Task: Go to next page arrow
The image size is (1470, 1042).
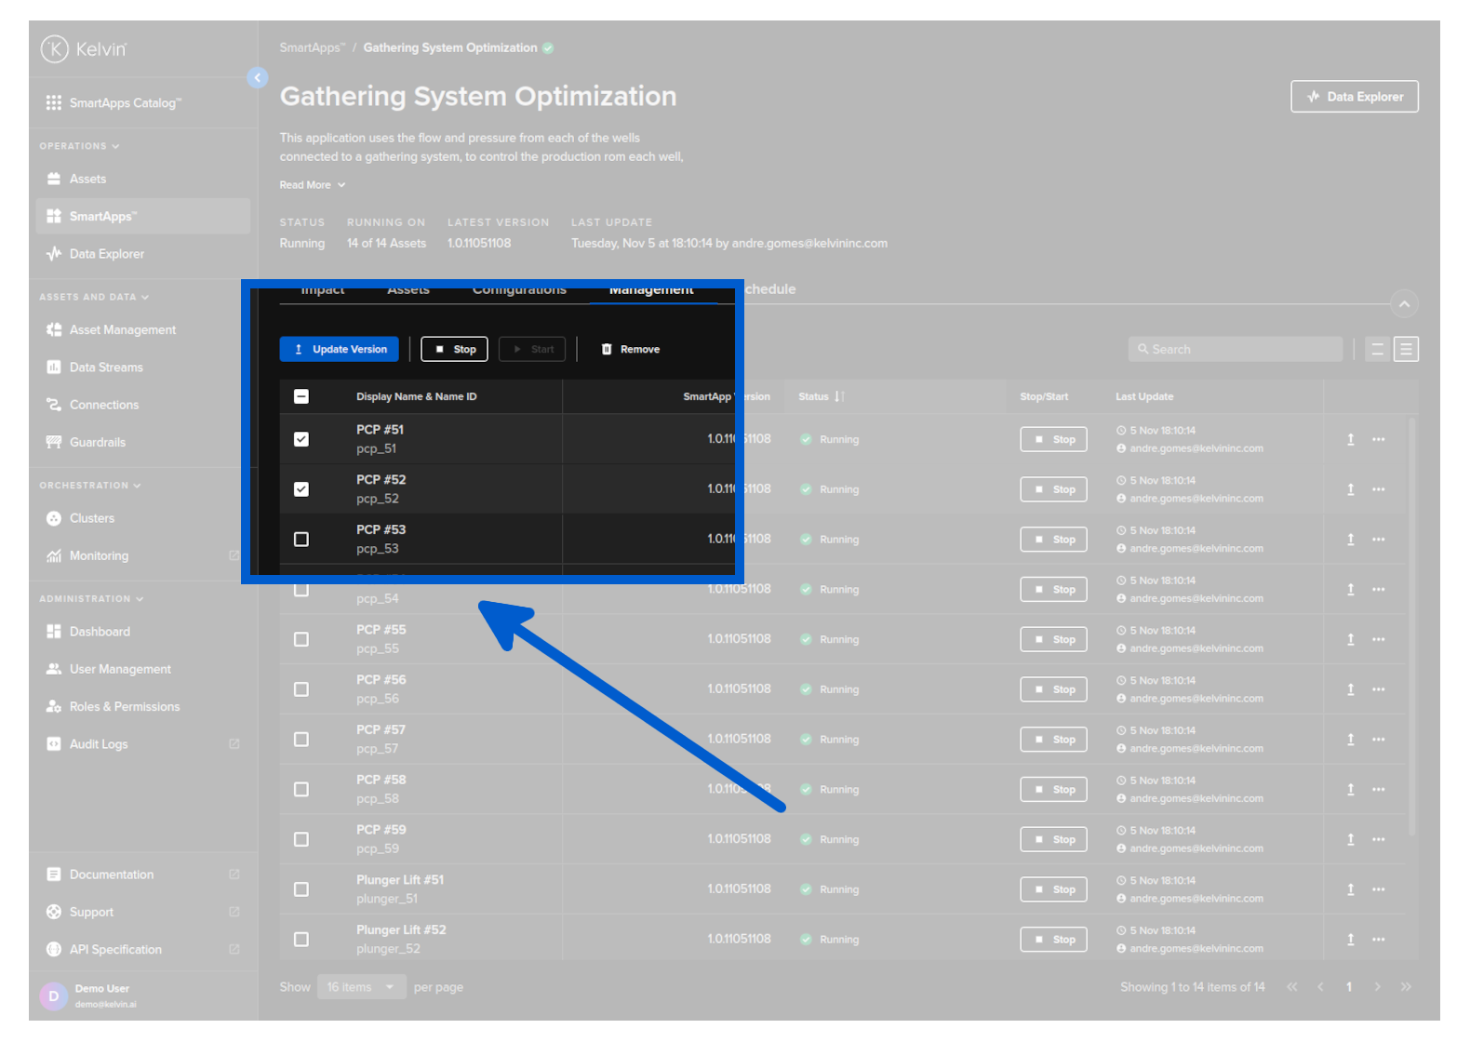Action: [x=1377, y=987]
